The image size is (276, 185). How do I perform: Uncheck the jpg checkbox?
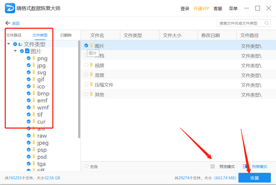29,65
